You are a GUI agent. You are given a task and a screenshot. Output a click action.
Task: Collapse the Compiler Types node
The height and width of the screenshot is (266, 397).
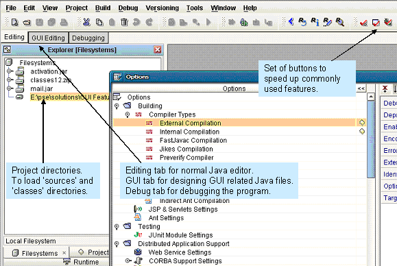pyautogui.click(x=128, y=114)
